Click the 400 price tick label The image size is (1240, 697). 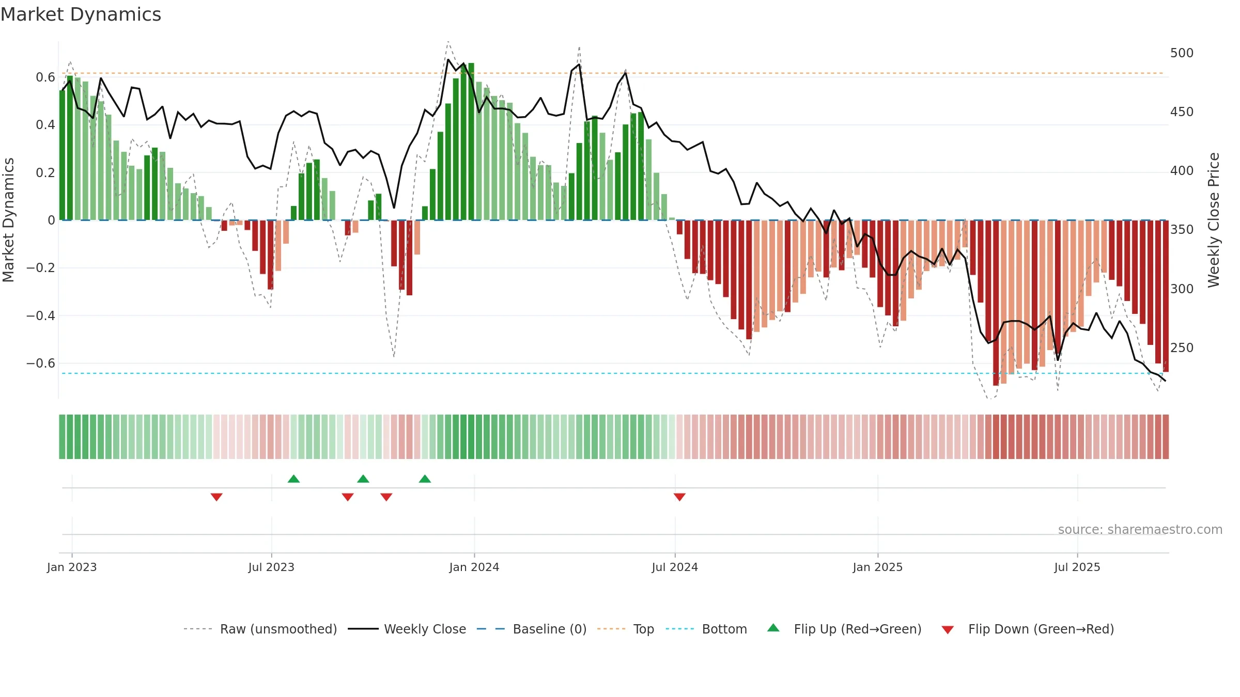tap(1182, 171)
